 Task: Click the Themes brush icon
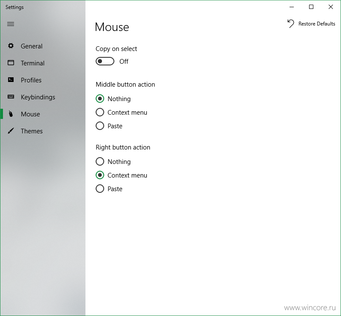click(11, 131)
